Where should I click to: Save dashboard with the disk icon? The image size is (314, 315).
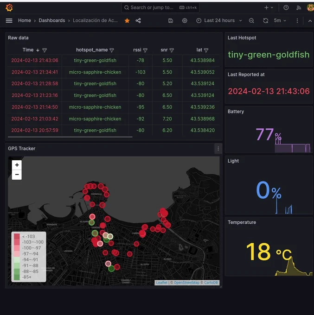pyautogui.click(x=171, y=20)
